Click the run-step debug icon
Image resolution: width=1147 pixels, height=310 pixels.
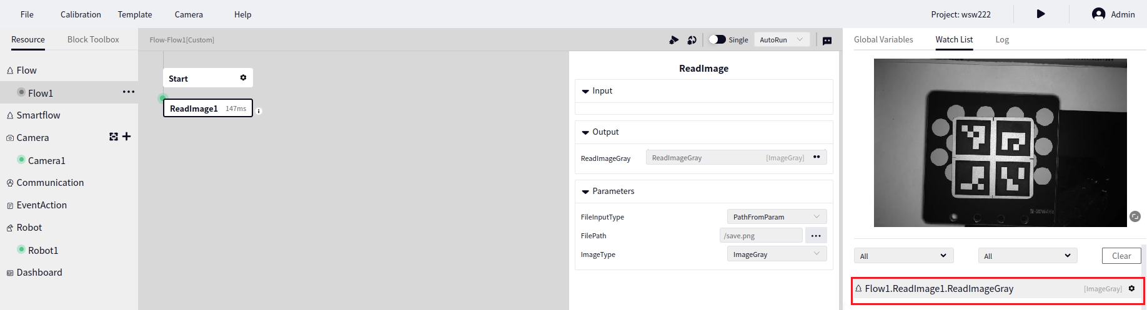point(673,40)
